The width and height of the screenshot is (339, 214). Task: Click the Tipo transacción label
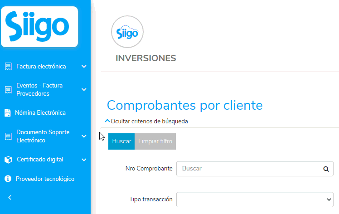click(151, 199)
